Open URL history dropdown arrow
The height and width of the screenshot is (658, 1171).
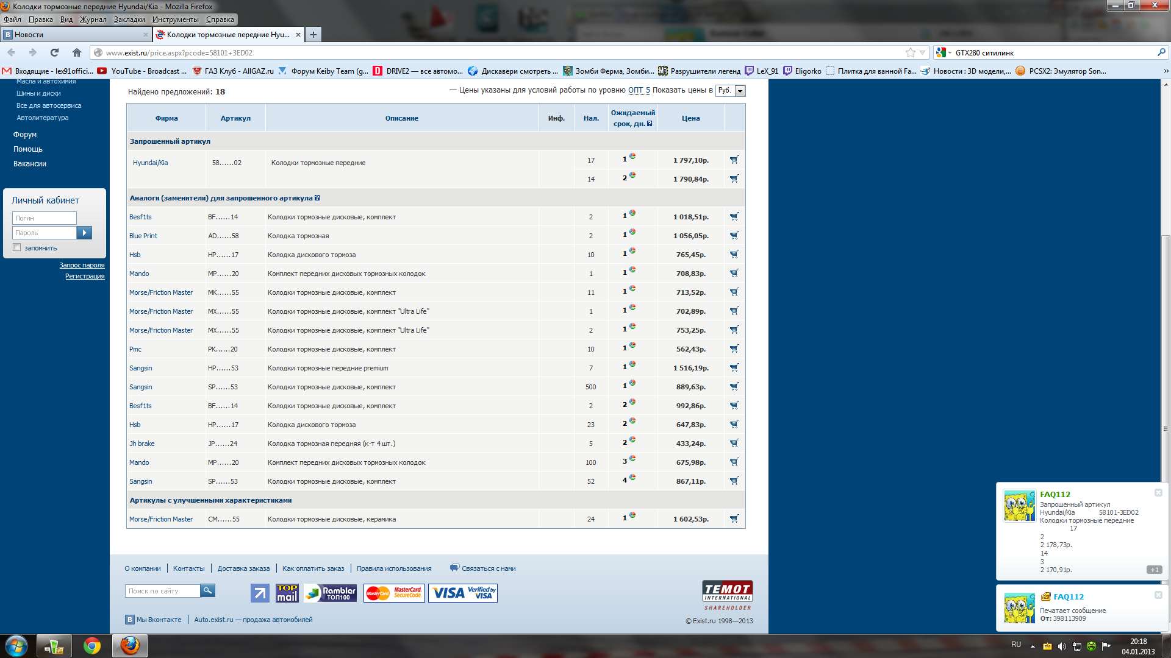pos(923,52)
